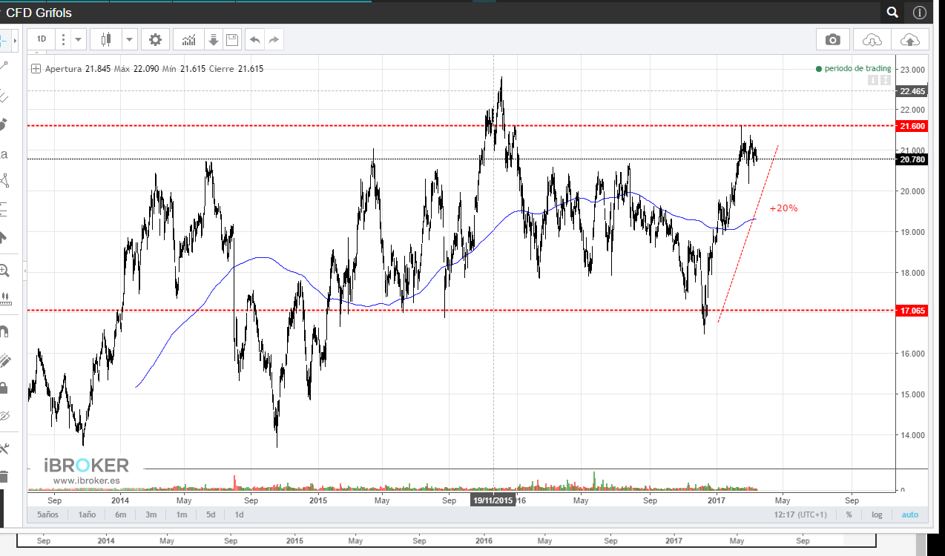Toggle auto scale for the price axis
945x556 pixels.
coord(909,514)
